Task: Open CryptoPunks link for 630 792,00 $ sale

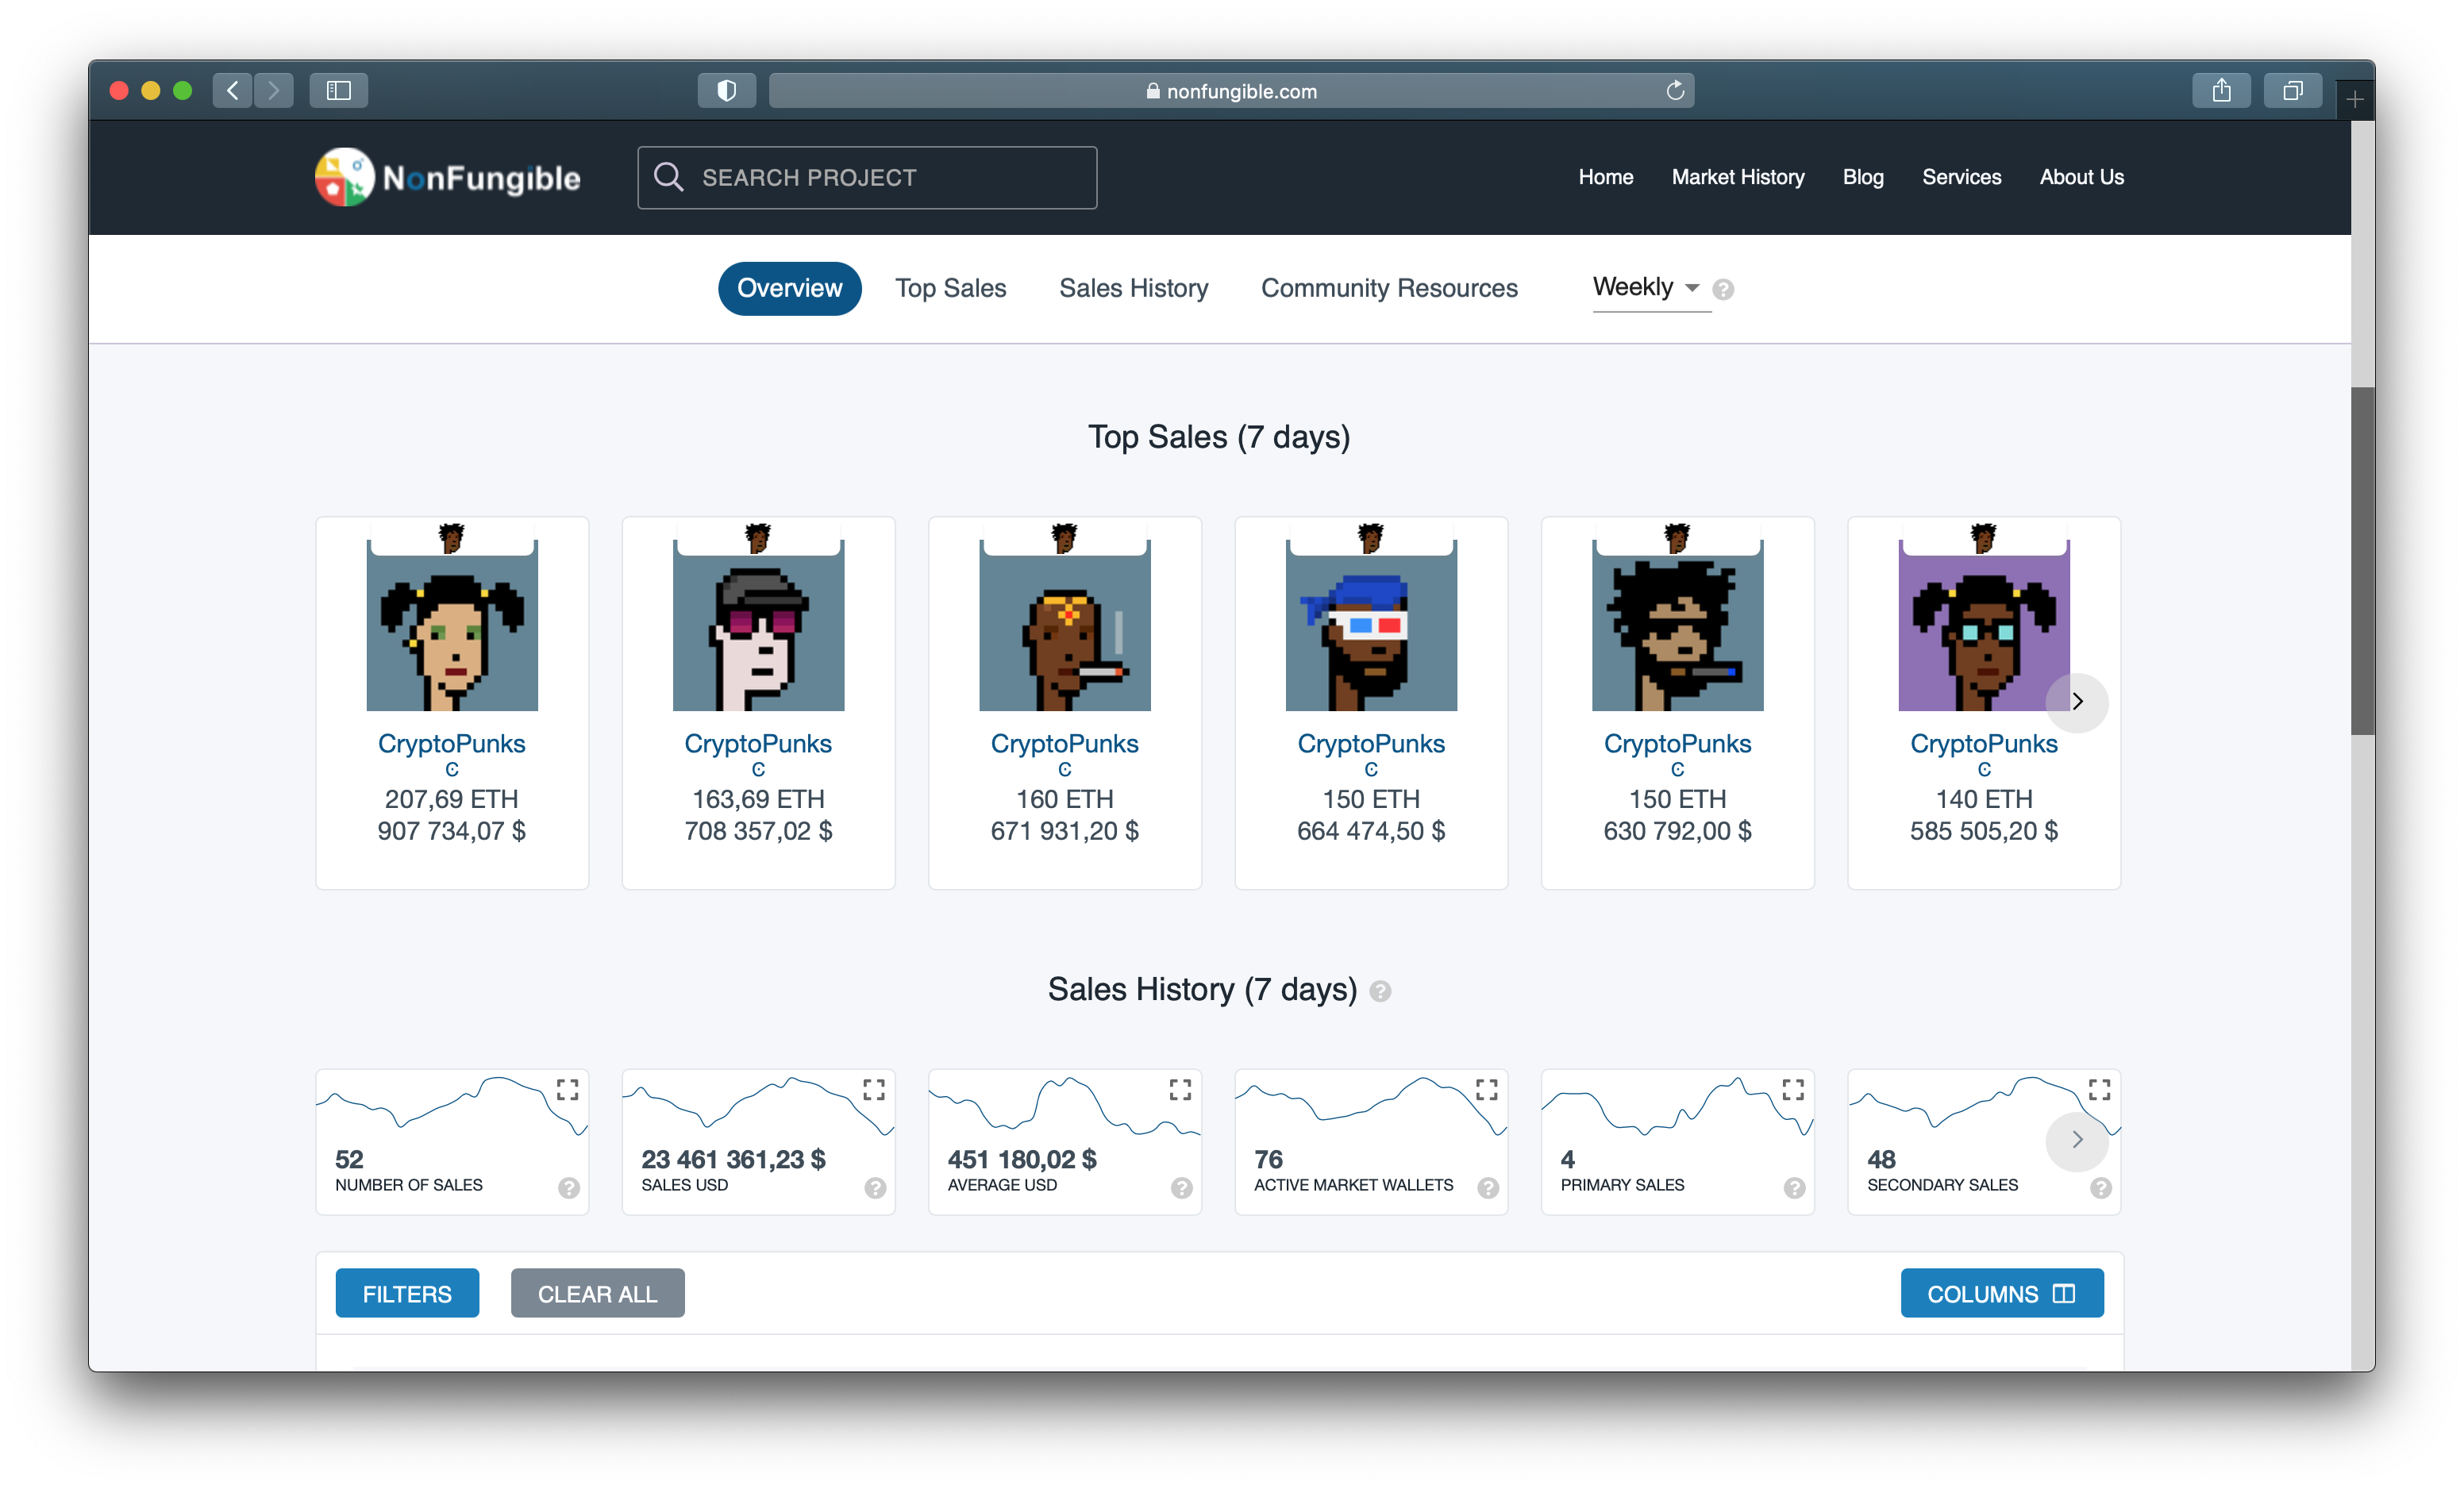Action: click(x=1677, y=743)
